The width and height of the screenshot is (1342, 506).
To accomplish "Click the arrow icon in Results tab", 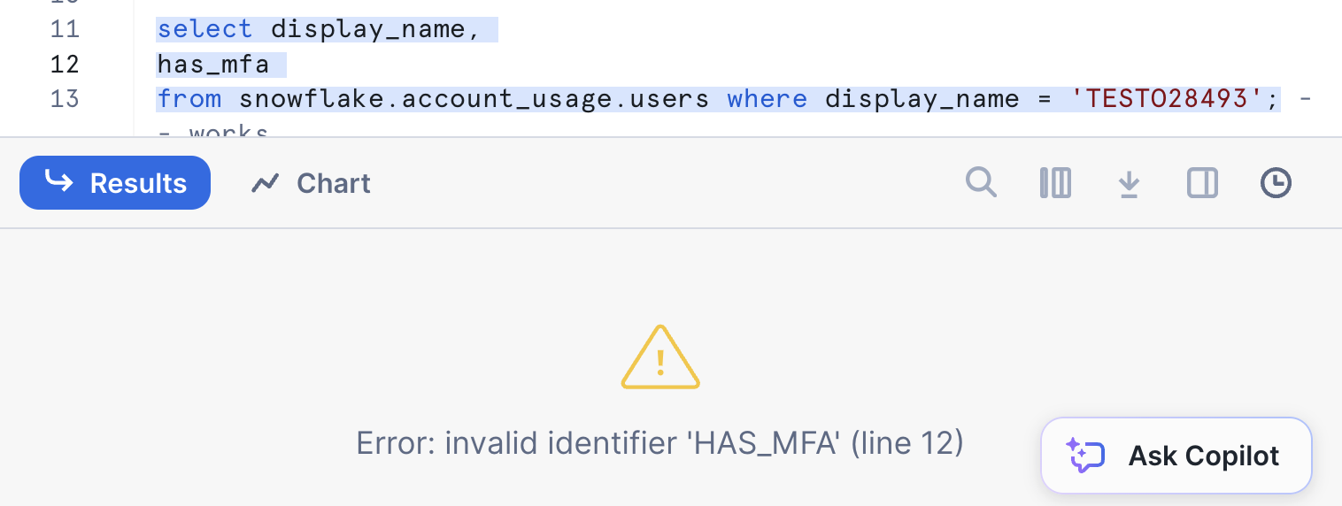I will click(x=59, y=182).
